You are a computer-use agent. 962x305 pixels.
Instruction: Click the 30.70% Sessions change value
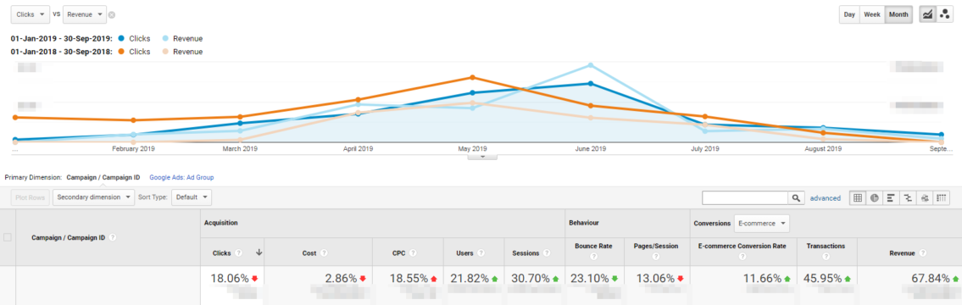click(531, 278)
